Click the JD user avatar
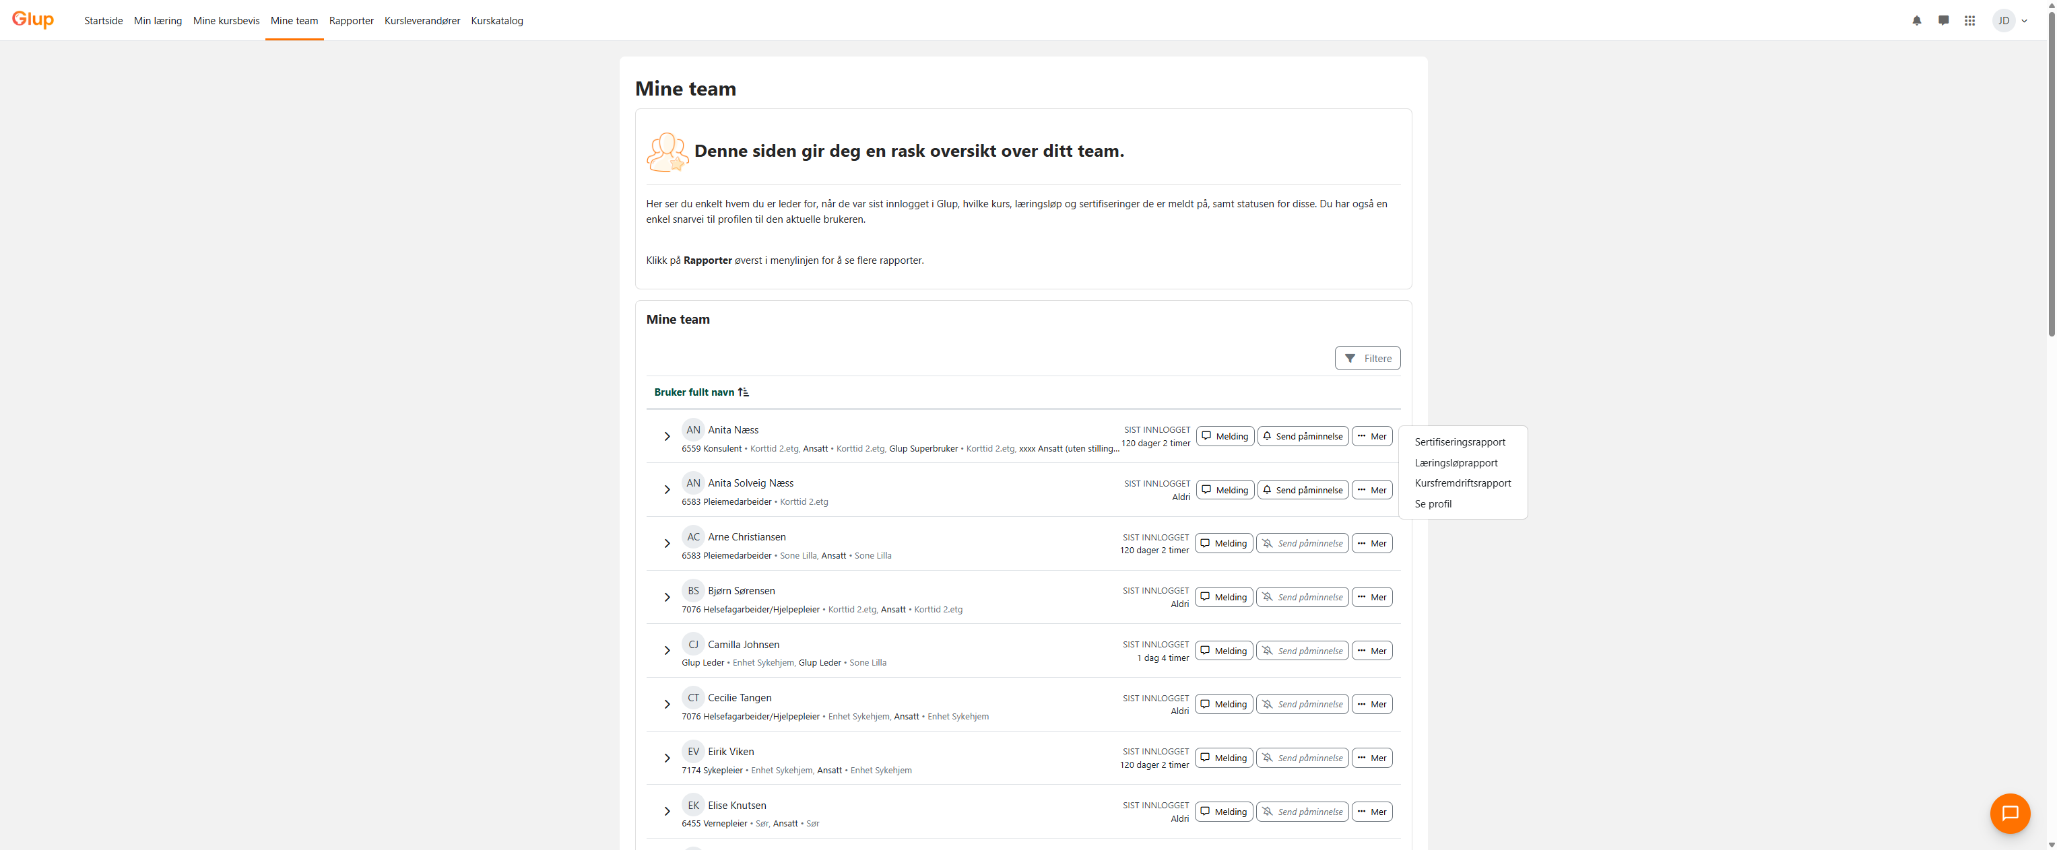This screenshot has height=850, width=2057. coord(2004,21)
